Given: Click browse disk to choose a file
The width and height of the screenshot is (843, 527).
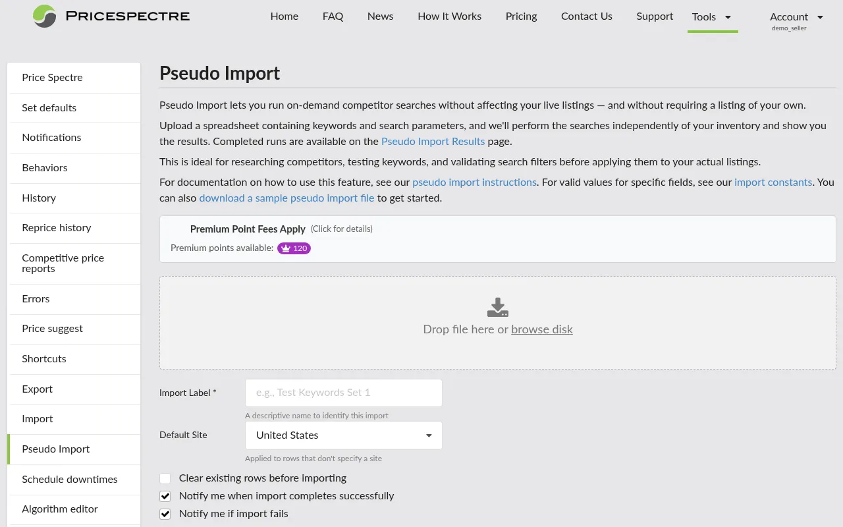Looking at the screenshot, I should click(x=541, y=329).
